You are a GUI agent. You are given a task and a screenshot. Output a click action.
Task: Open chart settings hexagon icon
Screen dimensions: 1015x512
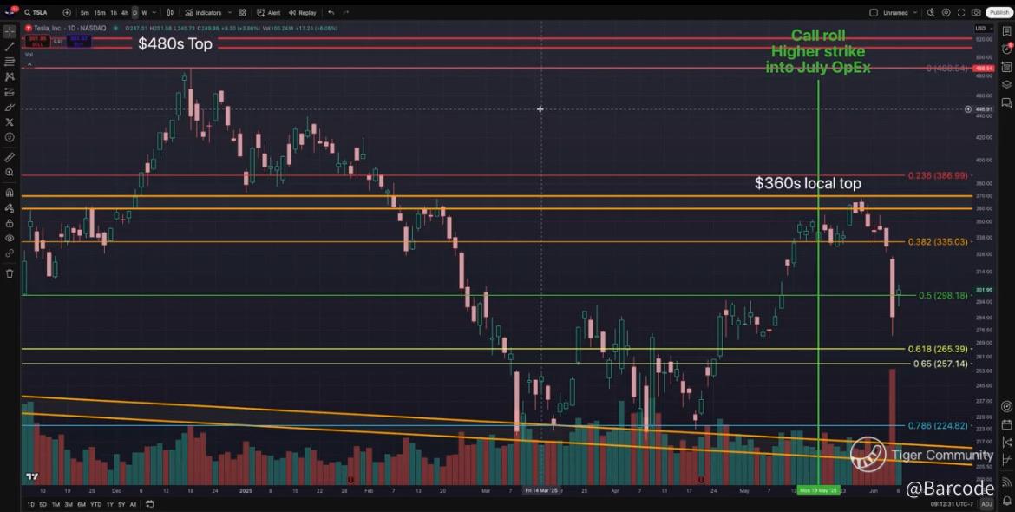(946, 12)
